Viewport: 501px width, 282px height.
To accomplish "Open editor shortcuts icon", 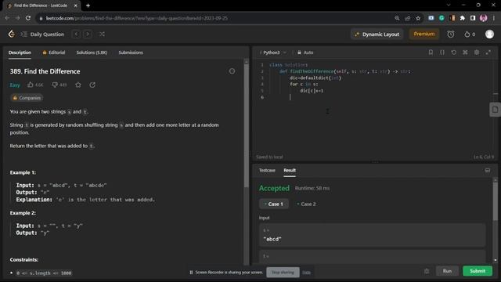I will (465, 52).
